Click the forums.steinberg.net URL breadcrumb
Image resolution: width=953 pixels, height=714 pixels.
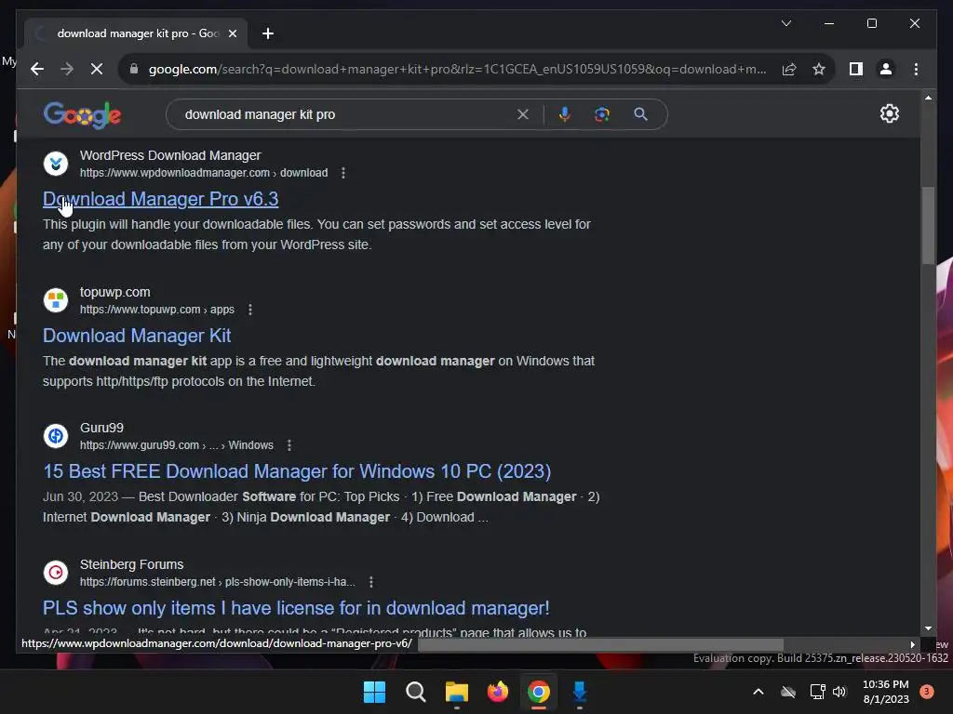coord(218,582)
